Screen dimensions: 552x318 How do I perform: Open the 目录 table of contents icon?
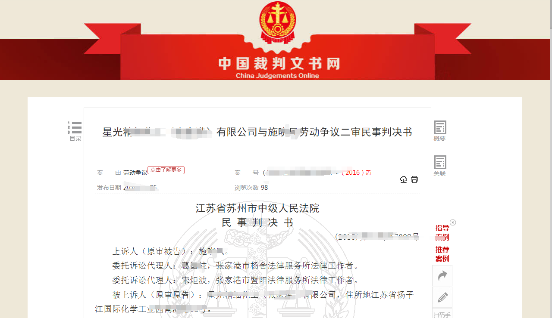tap(75, 131)
